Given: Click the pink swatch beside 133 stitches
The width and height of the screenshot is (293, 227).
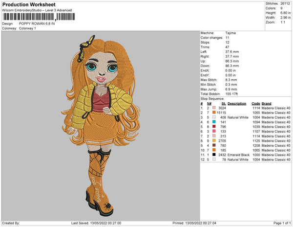Looking at the screenshot, I should tap(214, 131).
